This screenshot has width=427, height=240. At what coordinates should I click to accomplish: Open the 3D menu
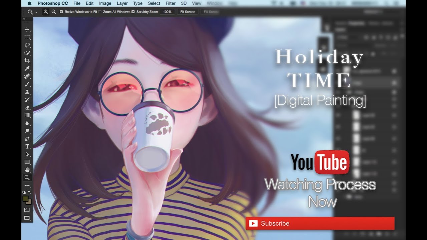point(184,3)
